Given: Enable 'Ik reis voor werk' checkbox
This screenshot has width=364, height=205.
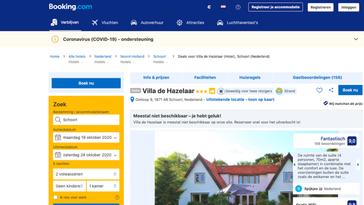Looking at the screenshot, I should pyautogui.click(x=55, y=197).
